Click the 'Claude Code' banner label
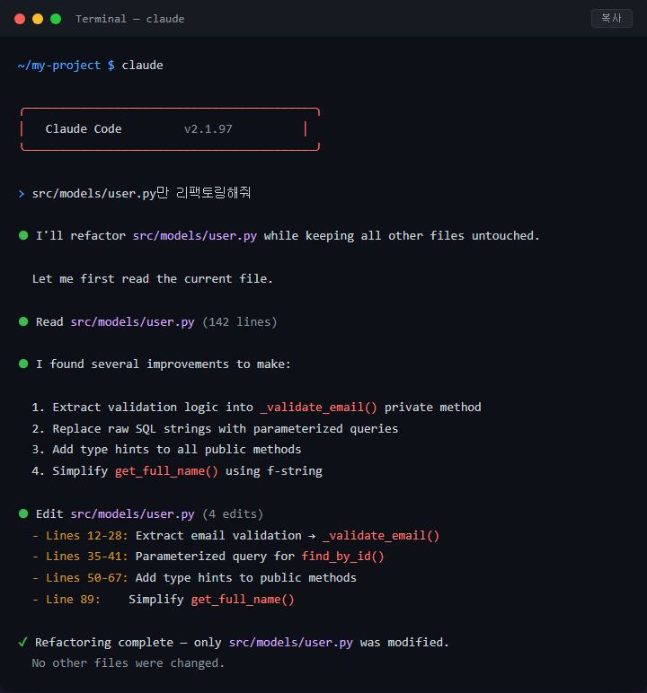647x693 pixels. pyautogui.click(x=84, y=129)
